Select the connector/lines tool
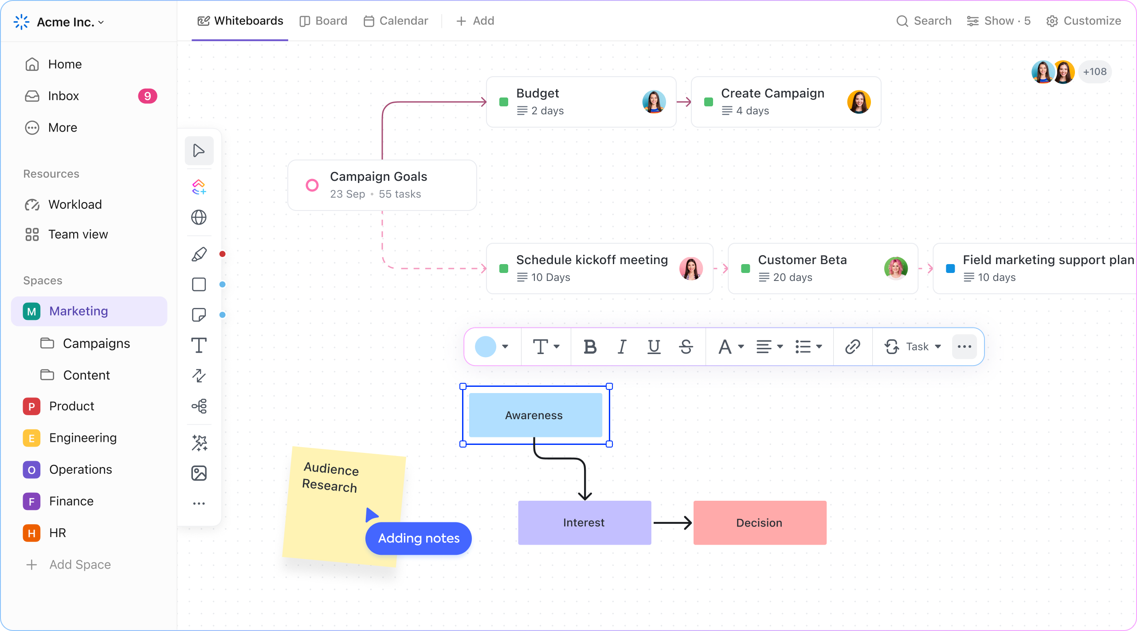Image resolution: width=1137 pixels, height=631 pixels. (x=199, y=376)
